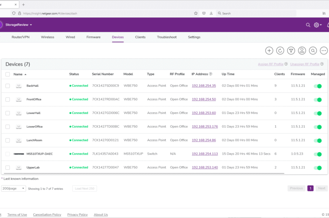This screenshot has height=218, width=329.
Task: Check the select-all checkbox in table header
Action: [8, 74]
